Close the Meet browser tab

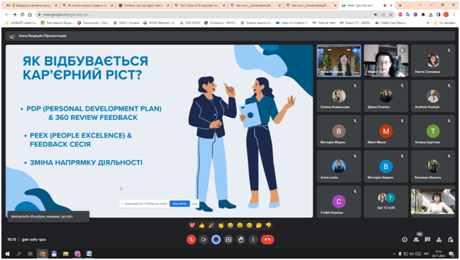tap(391, 5)
